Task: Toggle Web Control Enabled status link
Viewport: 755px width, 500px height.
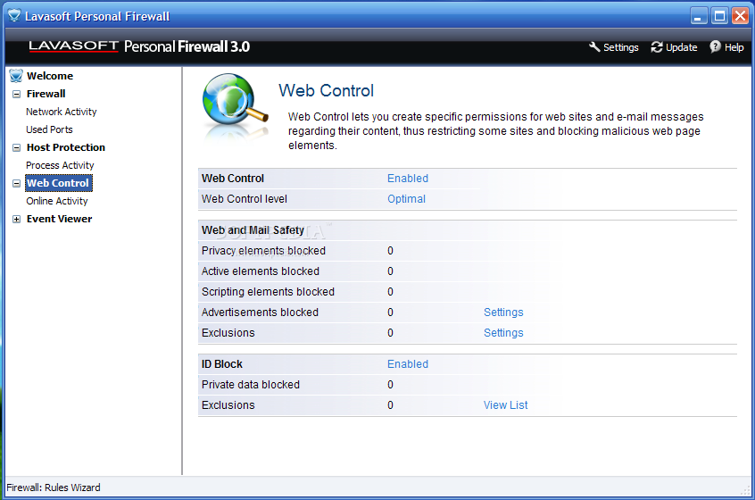Action: tap(408, 179)
